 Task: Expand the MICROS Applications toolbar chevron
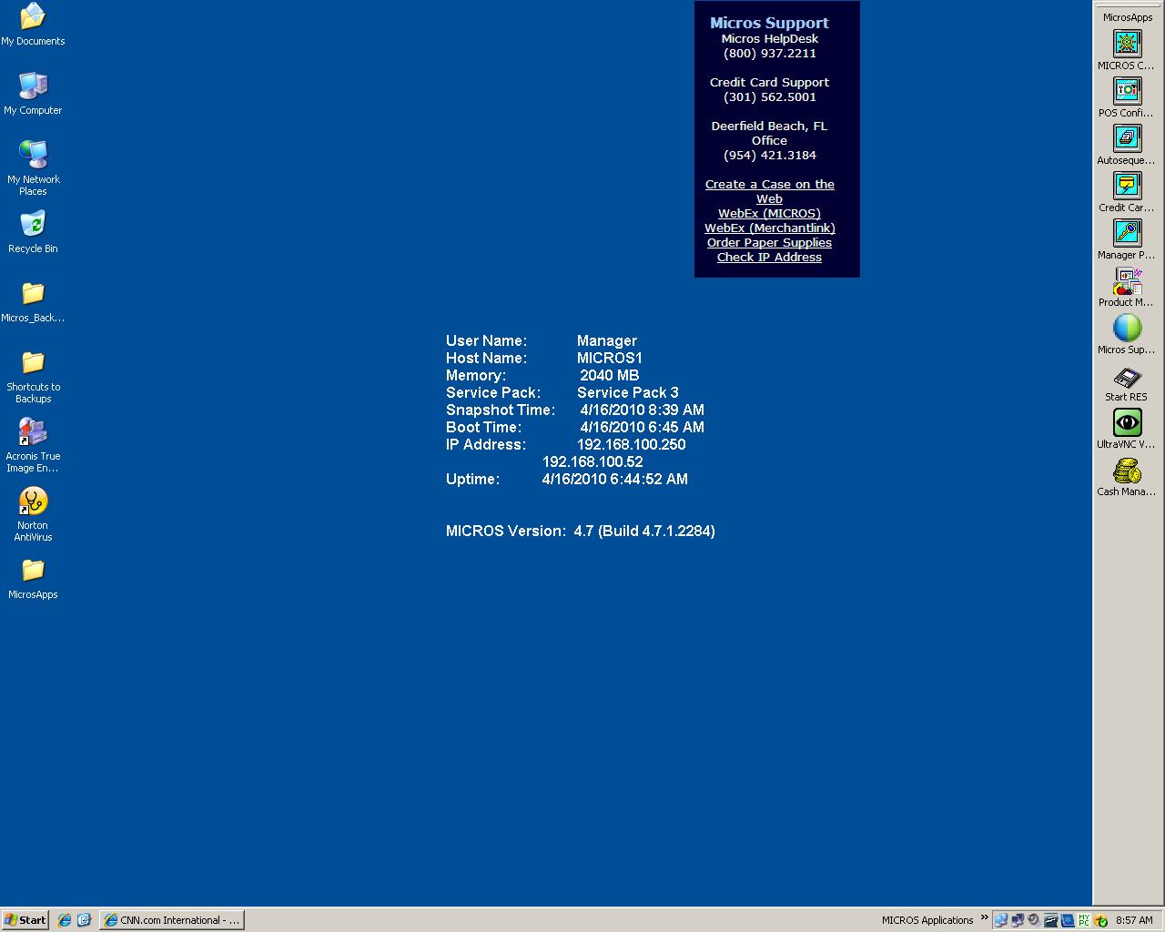click(x=985, y=919)
